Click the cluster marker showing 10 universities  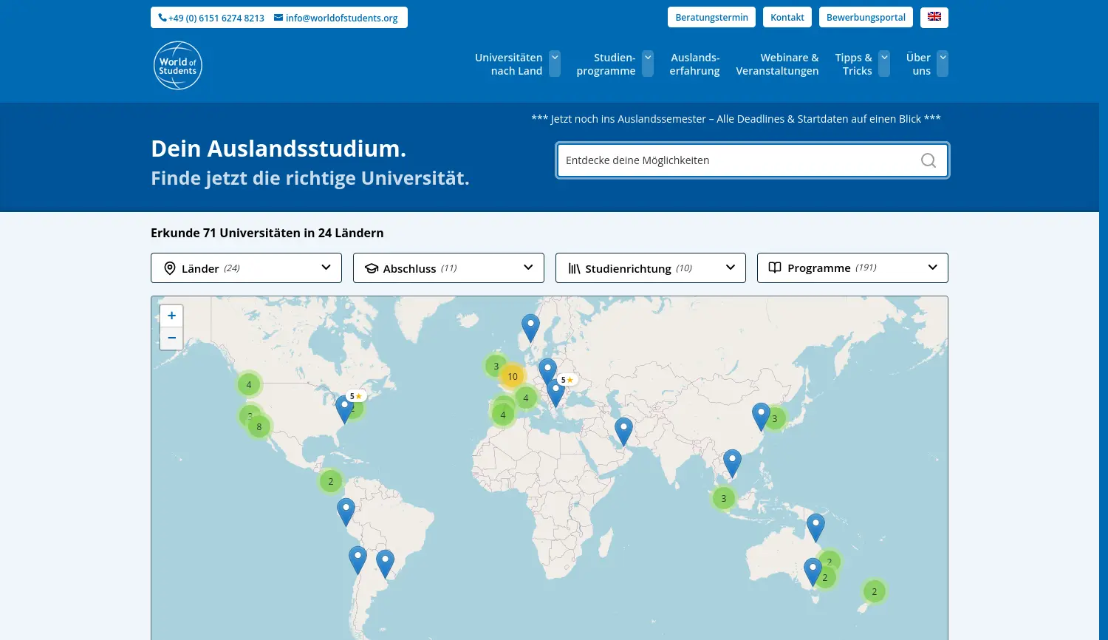(x=511, y=375)
